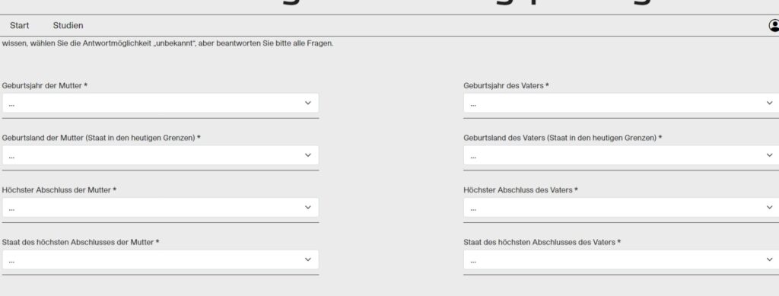This screenshot has width=779, height=296.
Task: Open Geburtsjahr der Mutter dropdown field
Action: 161,103
